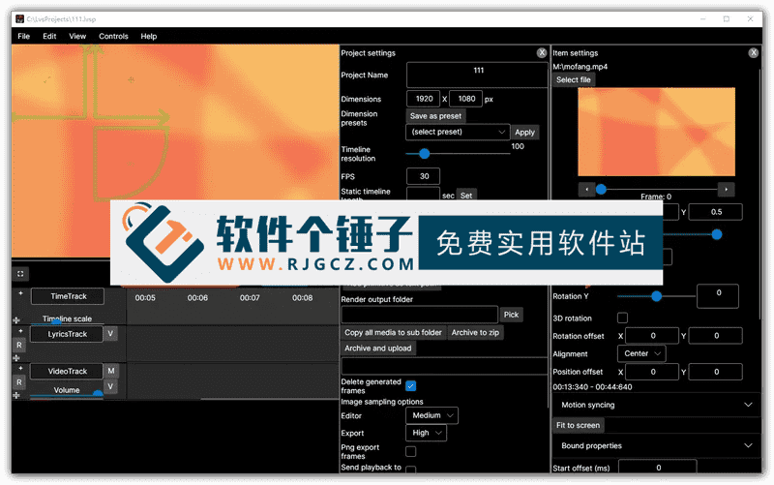Click the R button on VideoTrack

pyautogui.click(x=18, y=381)
